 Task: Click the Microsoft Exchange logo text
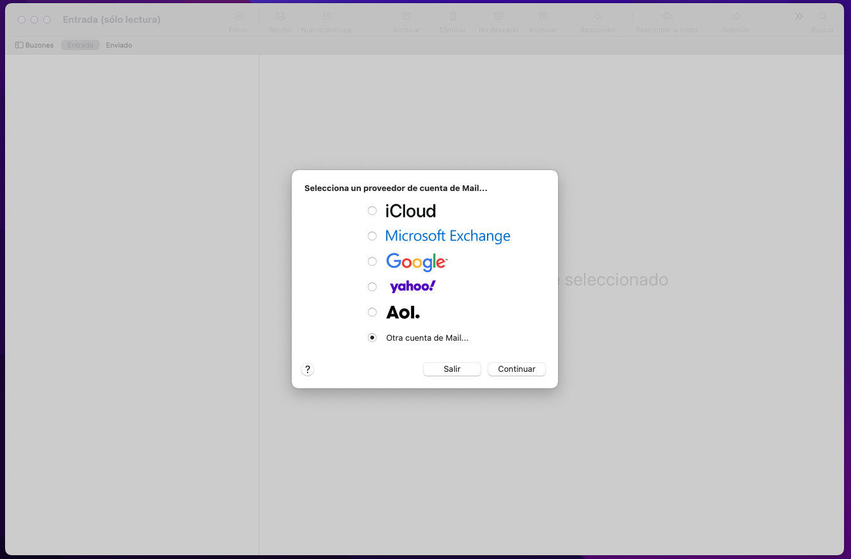(448, 236)
